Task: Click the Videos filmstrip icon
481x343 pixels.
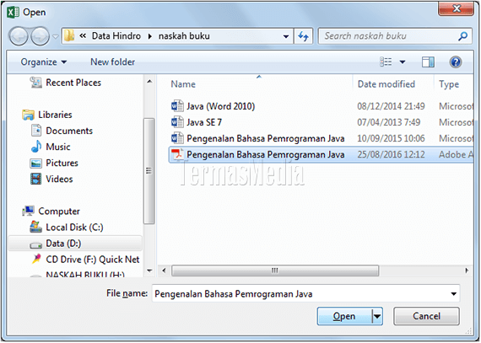Action: tap(36, 179)
